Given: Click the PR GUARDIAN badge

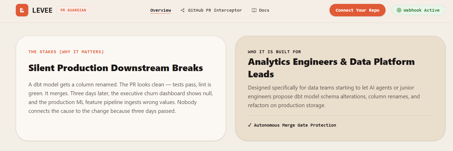Looking at the screenshot, I should pyautogui.click(x=73, y=10).
